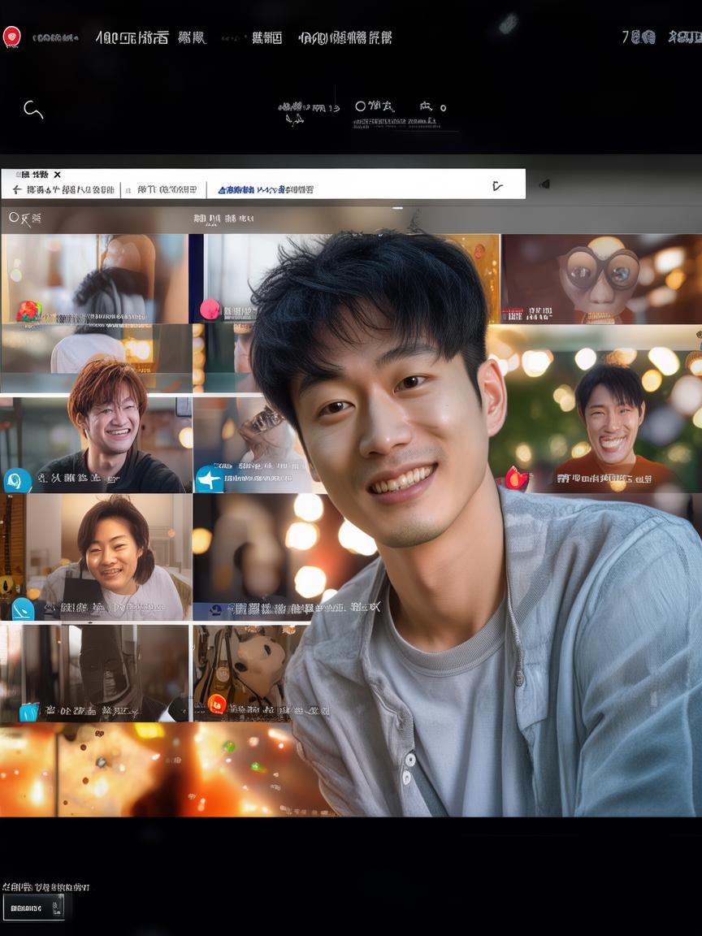Click the white search icon below the logo
The image size is (702, 936).
pos(32,110)
